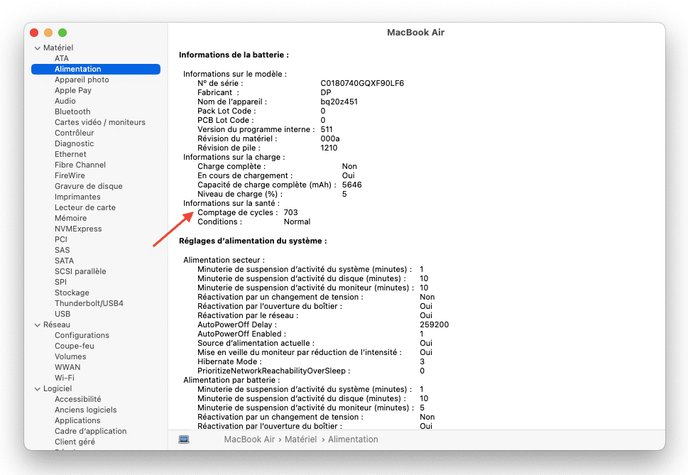688x475 pixels.
Task: Open the USB section
Action: (x=62, y=314)
